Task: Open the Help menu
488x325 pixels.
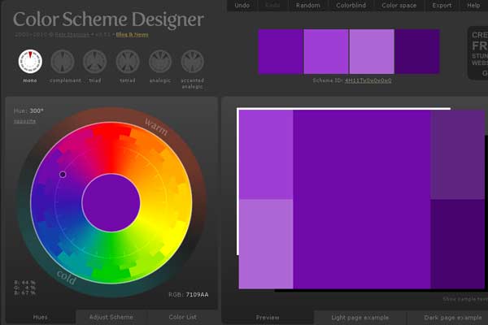Action: point(473,6)
